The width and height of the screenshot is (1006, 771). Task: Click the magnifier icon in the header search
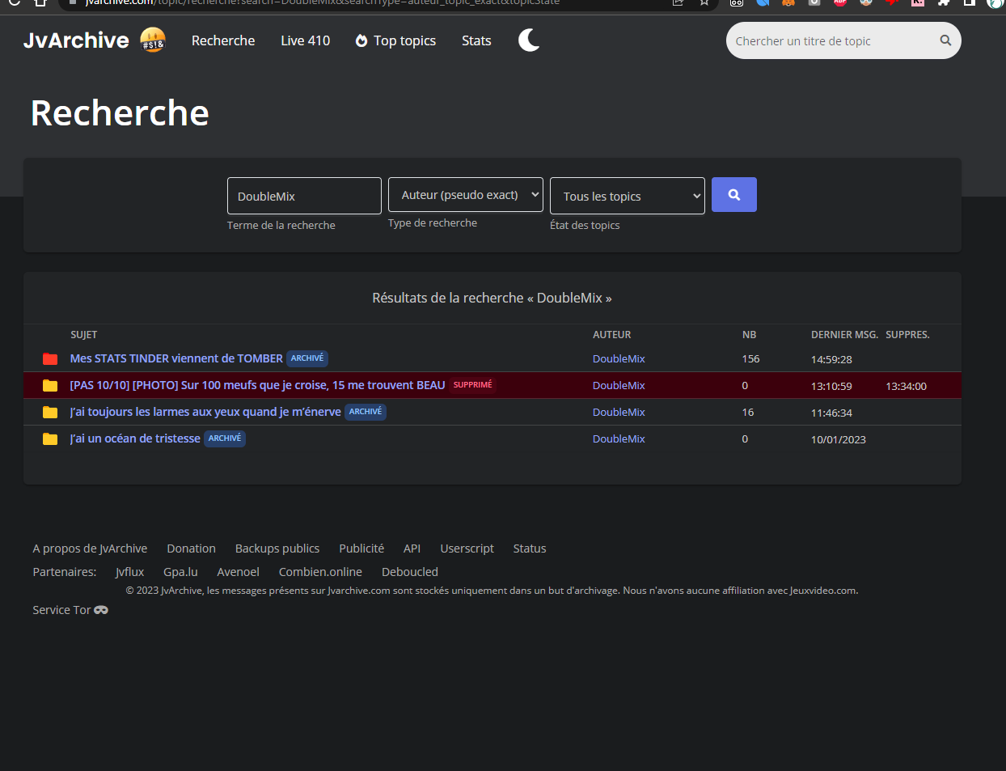[945, 40]
